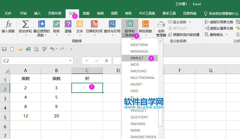Open the File (文件) tab
The height and width of the screenshot is (139, 240).
(x=8, y=13)
